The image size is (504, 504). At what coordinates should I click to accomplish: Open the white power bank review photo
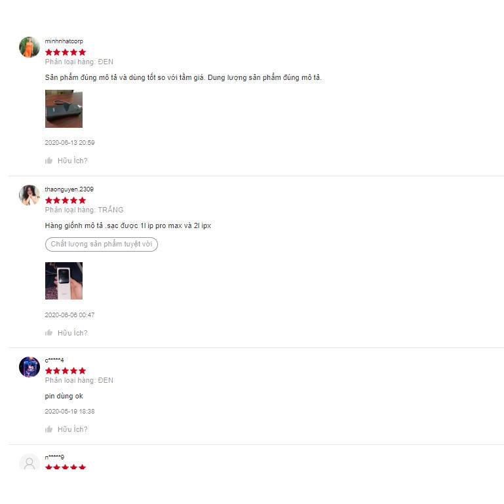(x=64, y=281)
